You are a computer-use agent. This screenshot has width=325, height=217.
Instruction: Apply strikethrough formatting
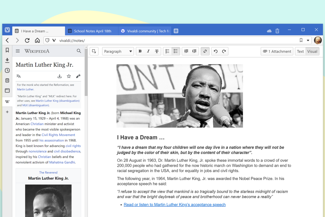(x=157, y=51)
